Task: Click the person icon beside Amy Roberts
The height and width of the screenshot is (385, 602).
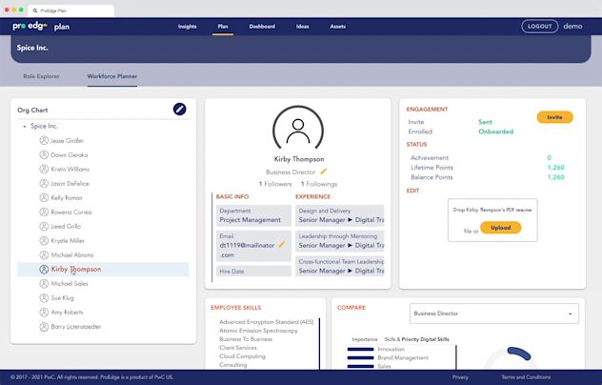Action: tap(44, 312)
